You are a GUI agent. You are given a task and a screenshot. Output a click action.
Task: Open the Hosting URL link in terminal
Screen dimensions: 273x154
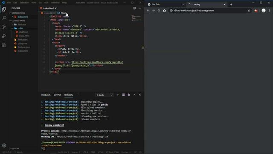(x=82, y=137)
